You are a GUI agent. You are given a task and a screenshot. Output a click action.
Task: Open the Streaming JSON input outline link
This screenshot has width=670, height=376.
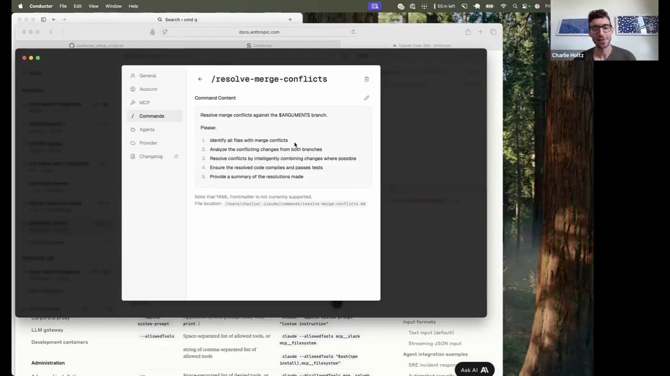(435, 344)
